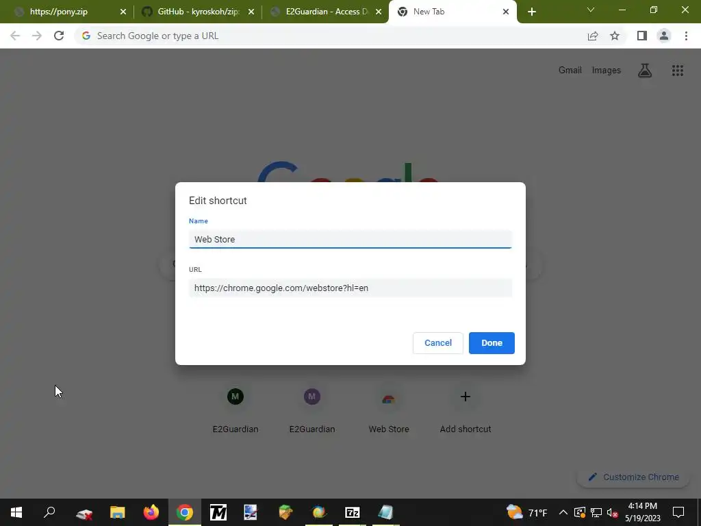Image resolution: width=701 pixels, height=526 pixels.
Task: Open the Windows Start menu
Action: coord(16,512)
